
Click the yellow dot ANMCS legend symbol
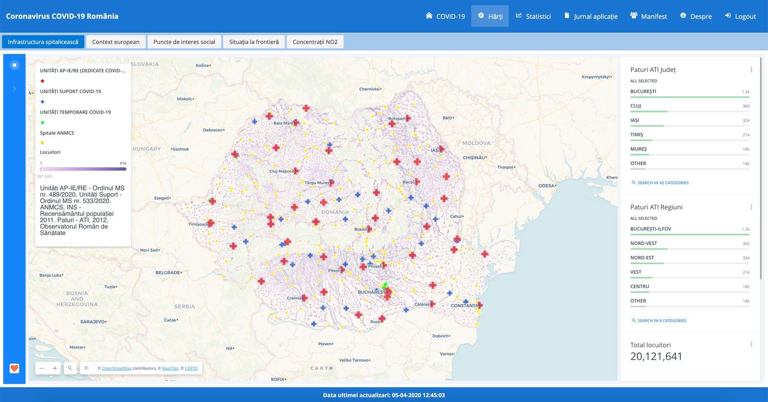42,143
